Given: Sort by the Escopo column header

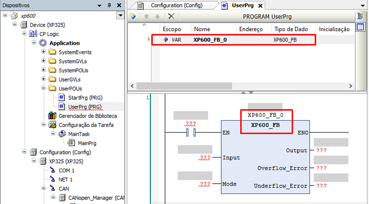Looking at the screenshot, I should click(x=172, y=29).
